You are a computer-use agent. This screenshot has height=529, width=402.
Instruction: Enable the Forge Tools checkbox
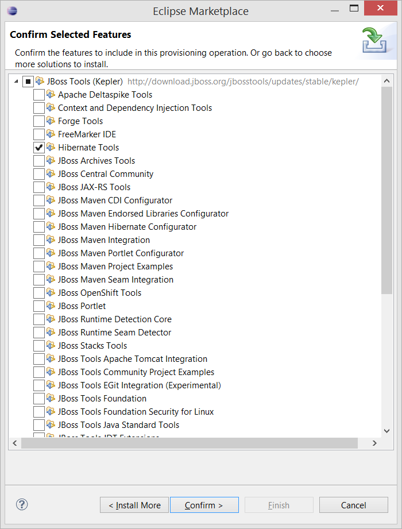point(39,121)
